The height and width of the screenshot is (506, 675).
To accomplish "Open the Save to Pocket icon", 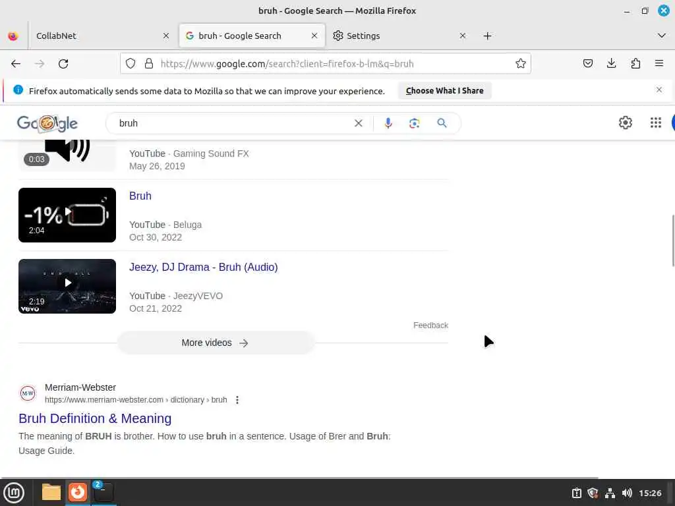I will [x=587, y=64].
